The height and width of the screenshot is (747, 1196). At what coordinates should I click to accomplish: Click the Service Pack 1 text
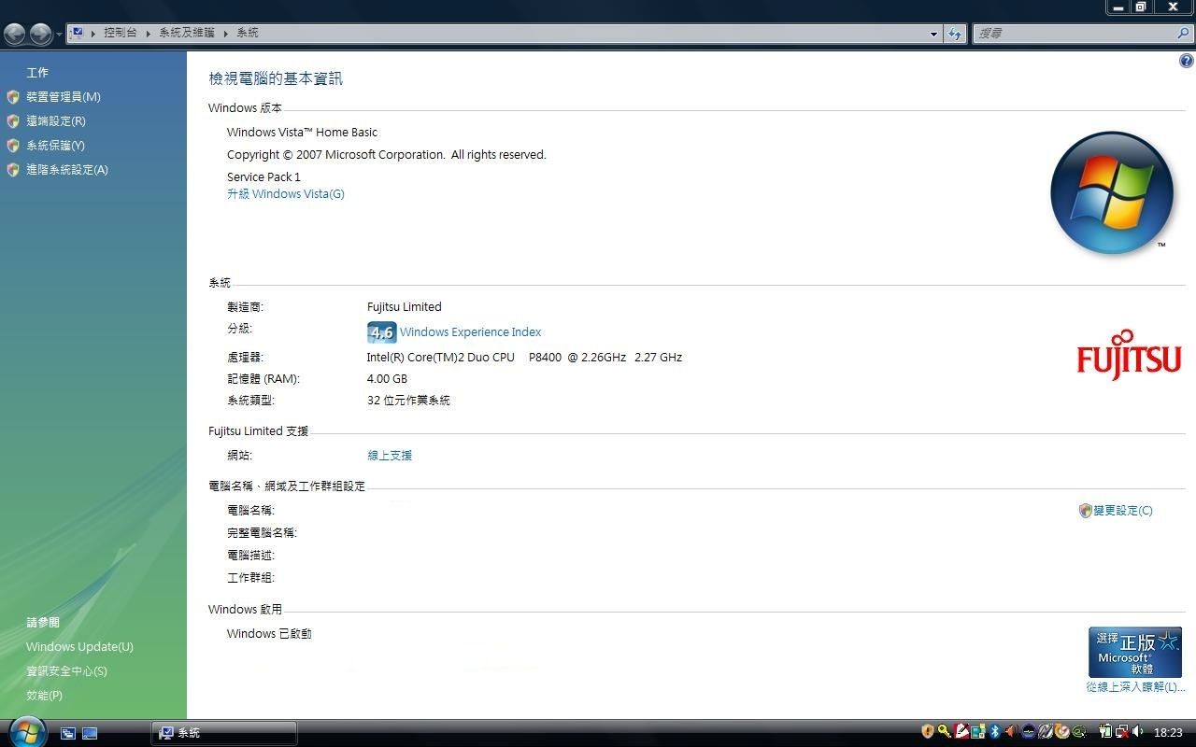pyautogui.click(x=263, y=177)
